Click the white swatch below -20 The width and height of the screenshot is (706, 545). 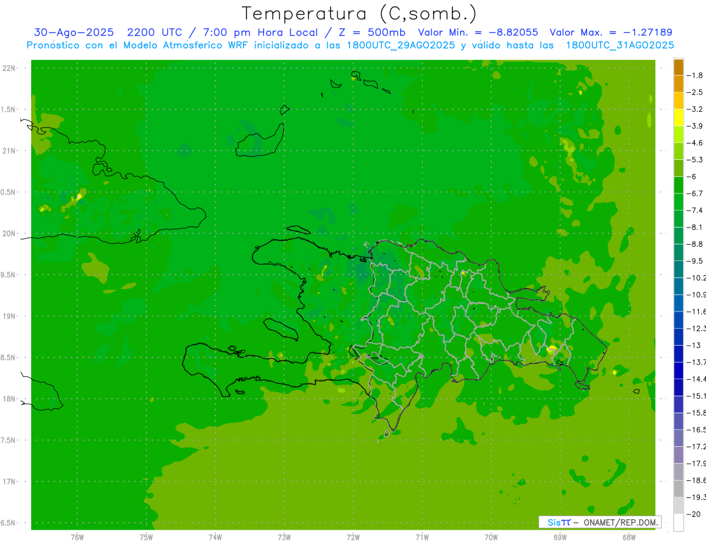(678, 522)
